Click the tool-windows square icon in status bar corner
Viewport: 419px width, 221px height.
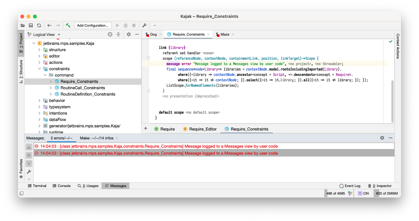(22, 193)
